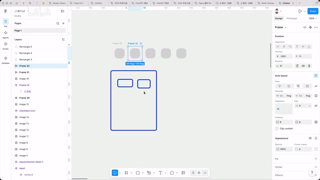Collapse all layers icon in Layers header
This screenshot has width=320, height=180.
[x=63, y=39]
